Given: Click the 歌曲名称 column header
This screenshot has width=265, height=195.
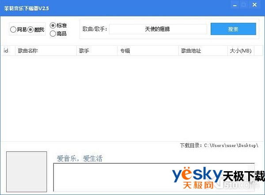Looking at the screenshot, I should coord(27,51).
